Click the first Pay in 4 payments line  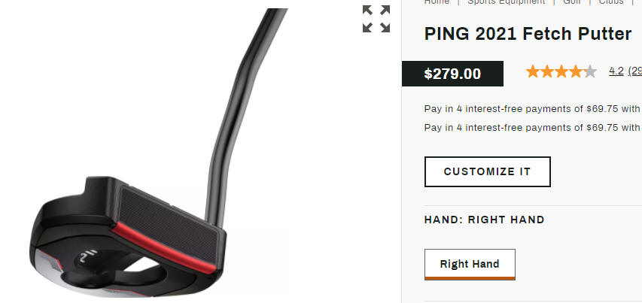(x=532, y=109)
